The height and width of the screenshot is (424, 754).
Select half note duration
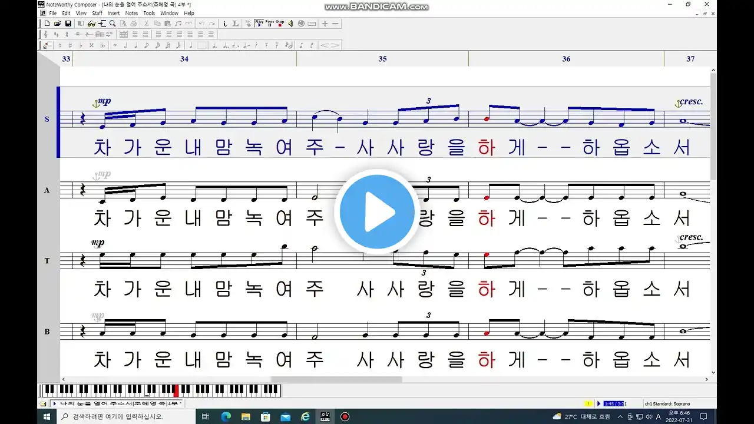[125, 45]
